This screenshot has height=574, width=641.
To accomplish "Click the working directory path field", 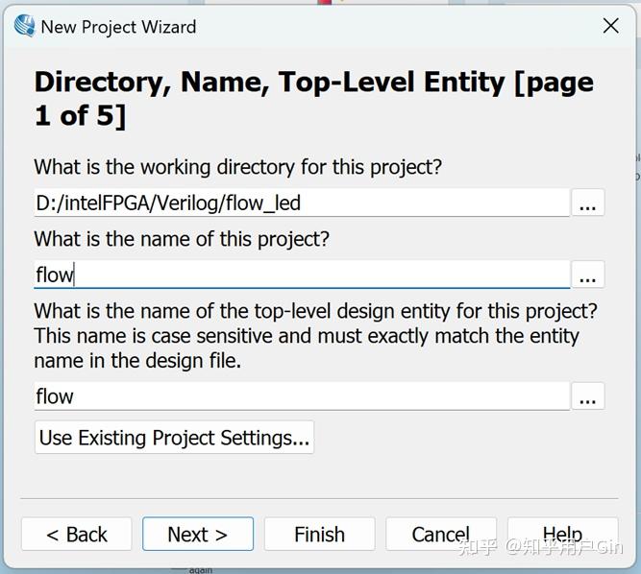I will click(x=301, y=203).
